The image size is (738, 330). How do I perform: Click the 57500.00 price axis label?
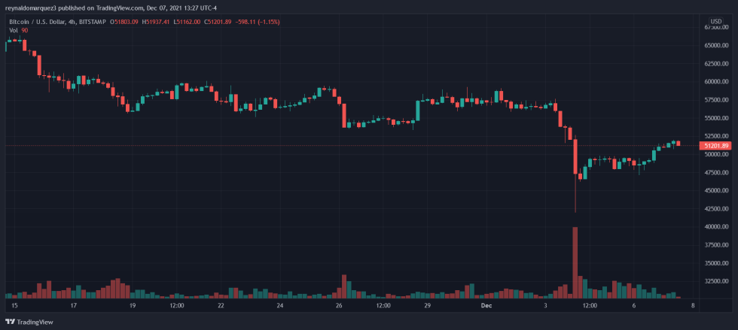(x=716, y=100)
